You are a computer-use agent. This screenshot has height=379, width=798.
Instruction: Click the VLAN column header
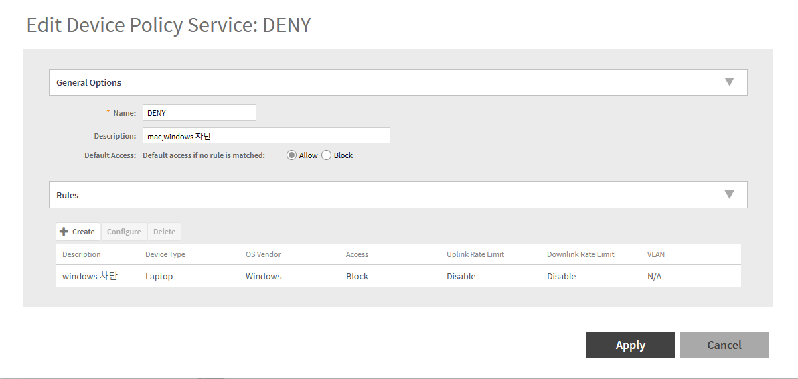click(655, 254)
